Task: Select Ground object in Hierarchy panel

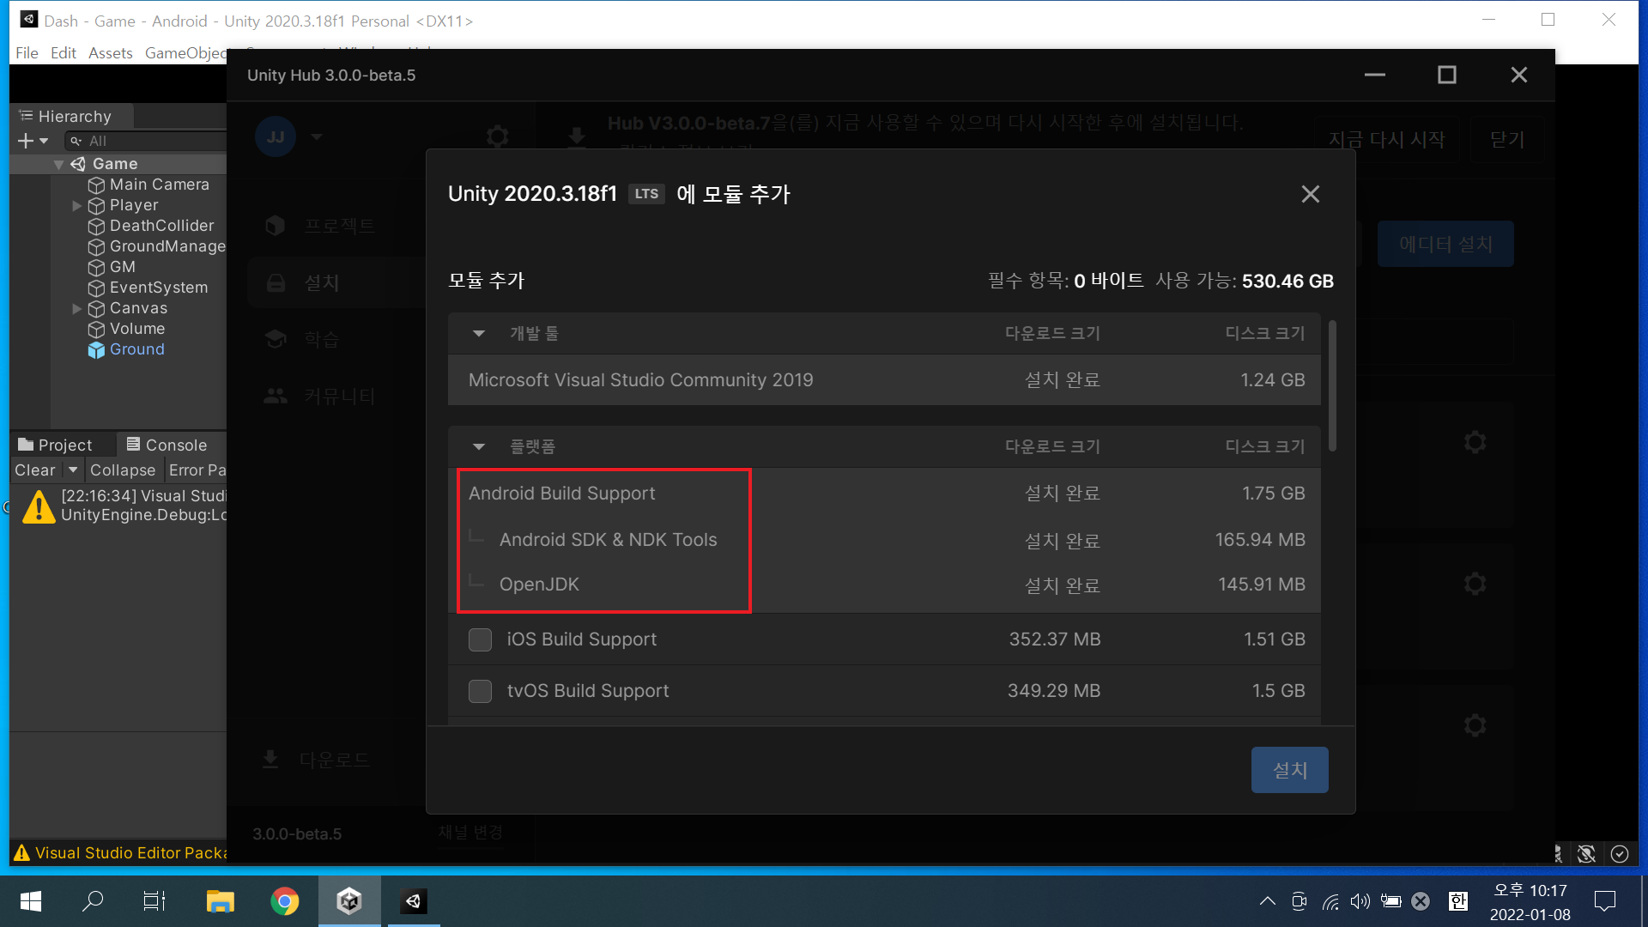Action: point(136,348)
